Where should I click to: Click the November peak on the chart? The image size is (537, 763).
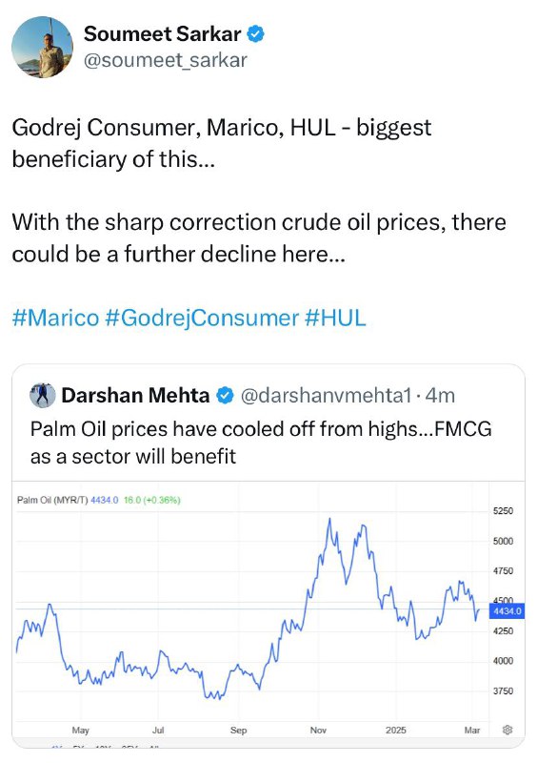pos(329,519)
